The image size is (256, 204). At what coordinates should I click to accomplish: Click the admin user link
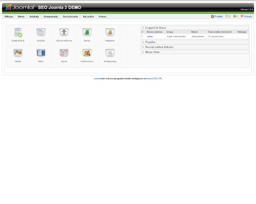(150, 37)
